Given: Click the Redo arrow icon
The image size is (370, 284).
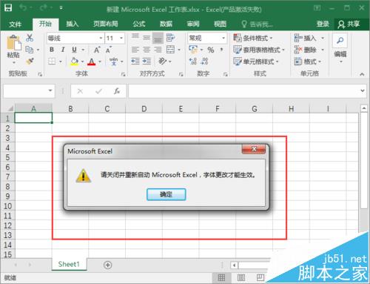Looking at the screenshot, I should point(44,8).
